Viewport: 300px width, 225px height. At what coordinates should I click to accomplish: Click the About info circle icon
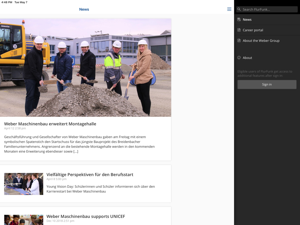[239, 58]
